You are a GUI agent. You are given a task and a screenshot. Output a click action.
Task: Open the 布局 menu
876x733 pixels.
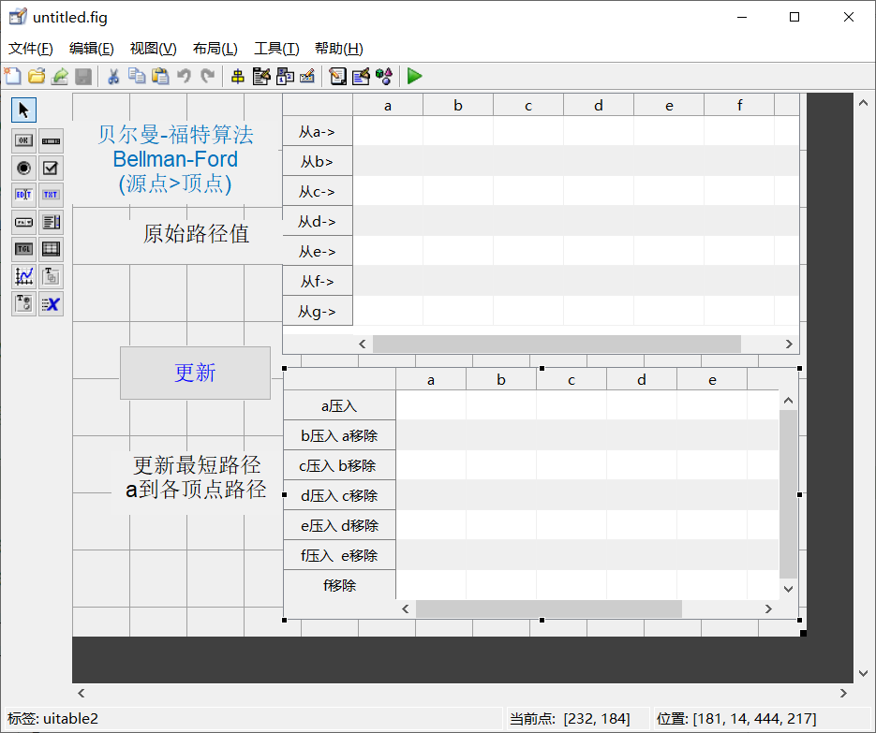click(214, 48)
